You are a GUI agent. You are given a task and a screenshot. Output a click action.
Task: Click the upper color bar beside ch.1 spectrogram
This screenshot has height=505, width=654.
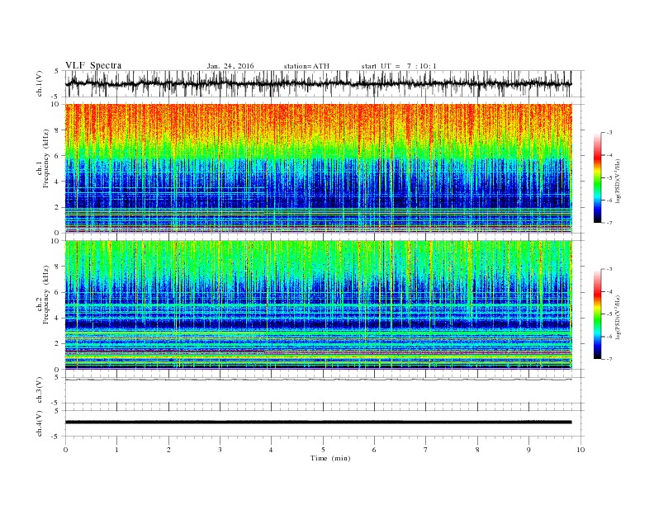tap(597, 178)
